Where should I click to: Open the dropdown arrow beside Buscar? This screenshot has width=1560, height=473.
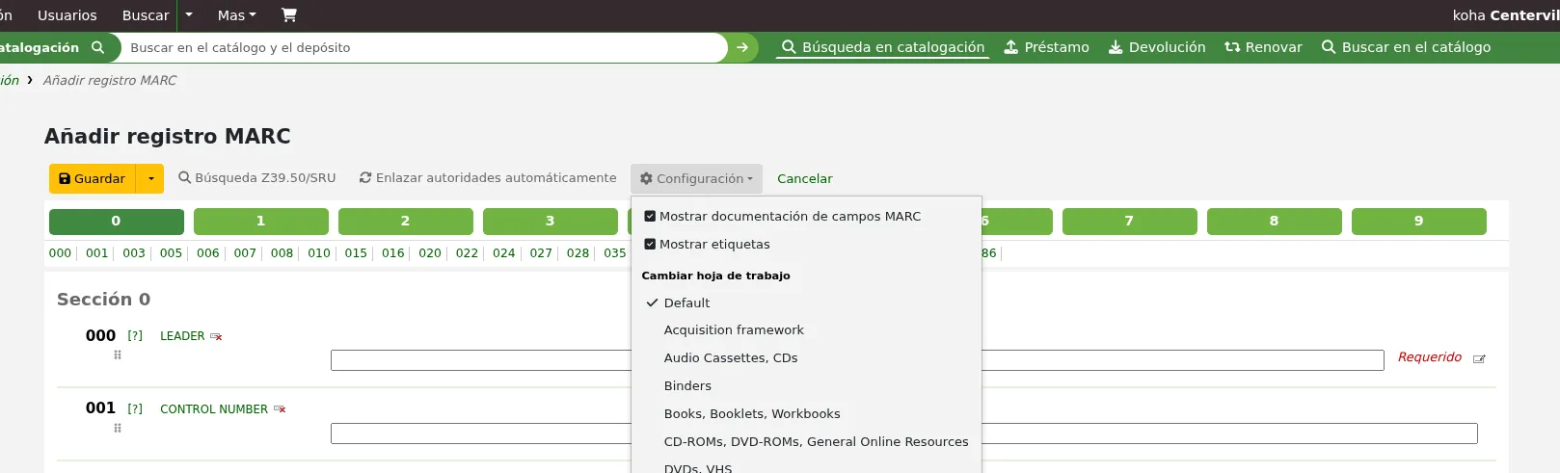point(189,15)
